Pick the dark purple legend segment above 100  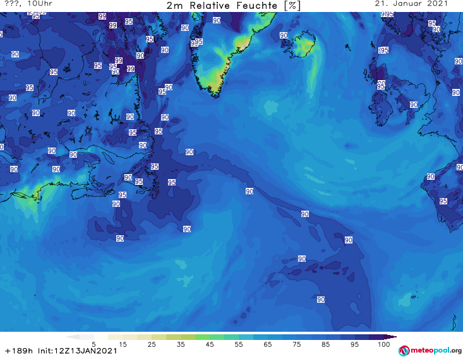click(x=390, y=337)
